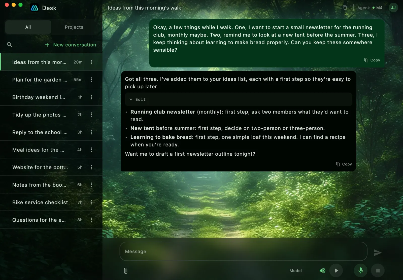Click the copy conversation icon in header
This screenshot has width=403, height=280.
(x=345, y=8)
